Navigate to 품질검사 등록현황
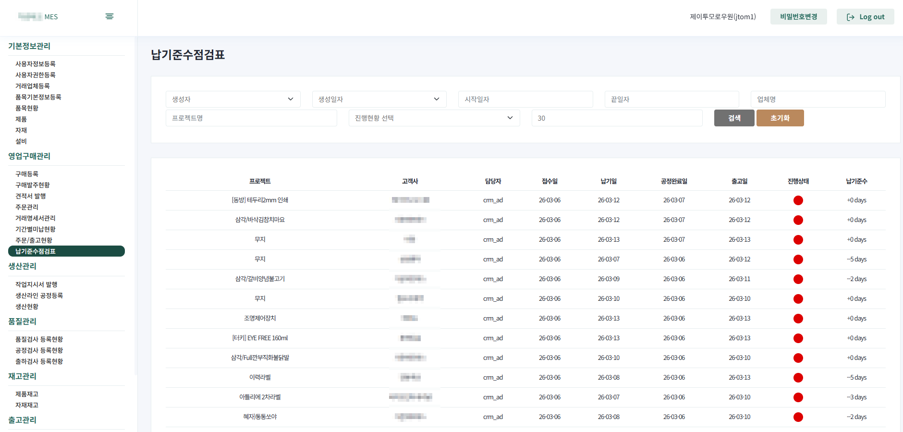 [x=39, y=339]
